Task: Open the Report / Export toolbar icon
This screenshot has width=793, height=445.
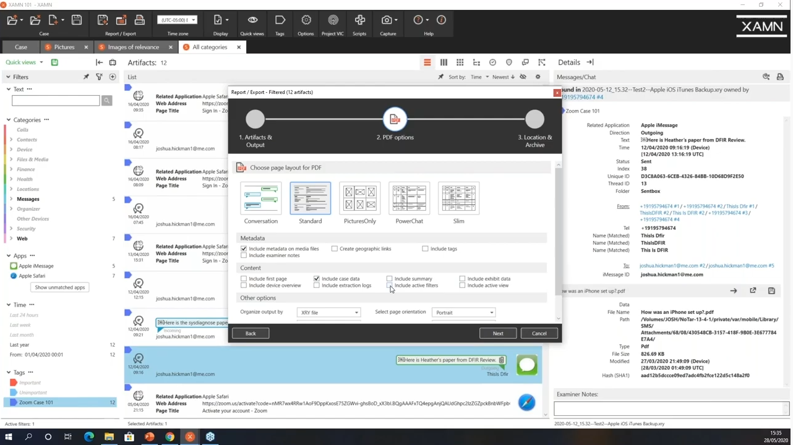Action: pyautogui.click(x=121, y=20)
